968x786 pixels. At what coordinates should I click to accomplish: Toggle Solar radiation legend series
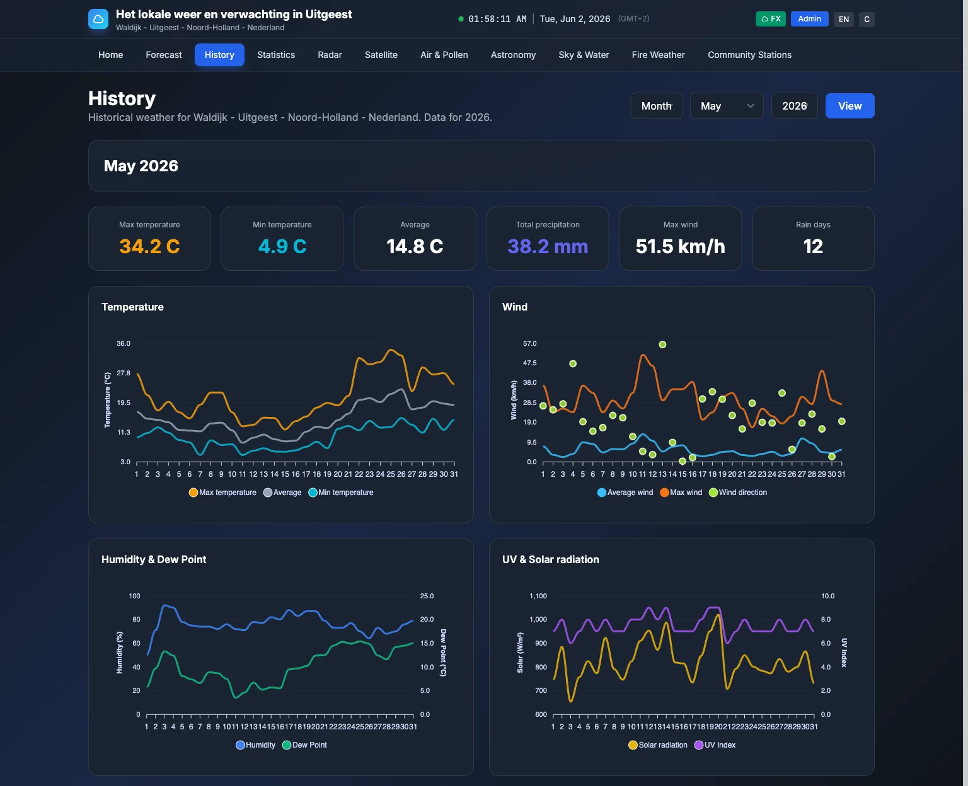[658, 745]
